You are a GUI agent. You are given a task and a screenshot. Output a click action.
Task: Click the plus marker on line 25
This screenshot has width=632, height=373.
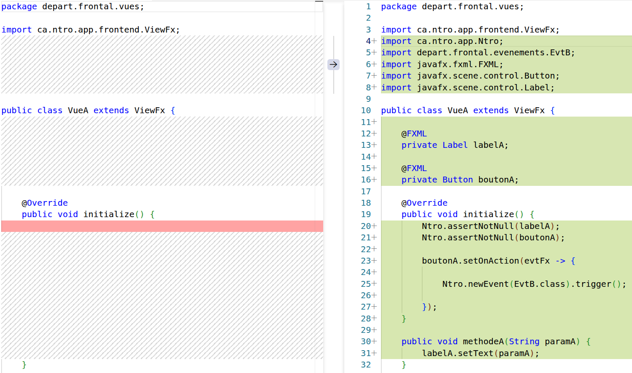374,284
